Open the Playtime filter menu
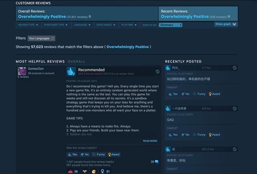Image resolution: width=257 pixels, height=174 pixels. click(x=129, y=25)
